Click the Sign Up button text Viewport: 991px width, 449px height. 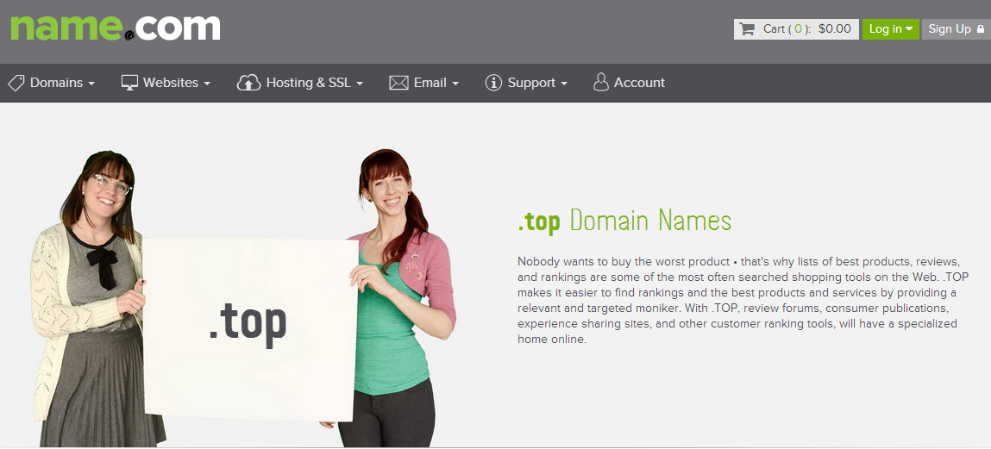(x=950, y=29)
